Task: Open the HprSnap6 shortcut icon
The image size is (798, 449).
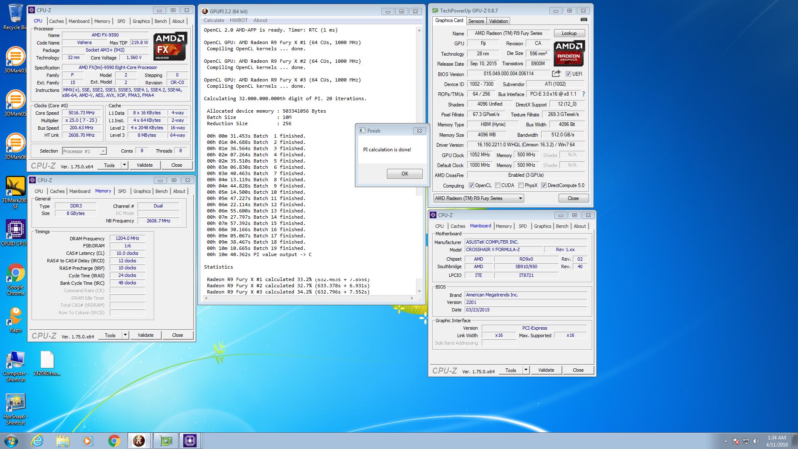Action: click(15, 410)
